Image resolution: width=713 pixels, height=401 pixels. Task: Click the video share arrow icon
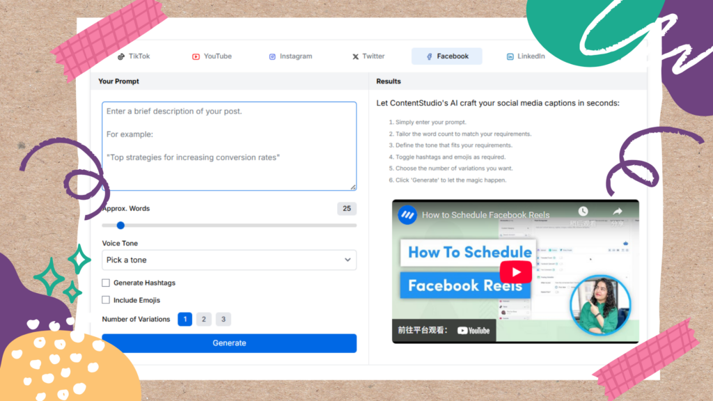(618, 212)
